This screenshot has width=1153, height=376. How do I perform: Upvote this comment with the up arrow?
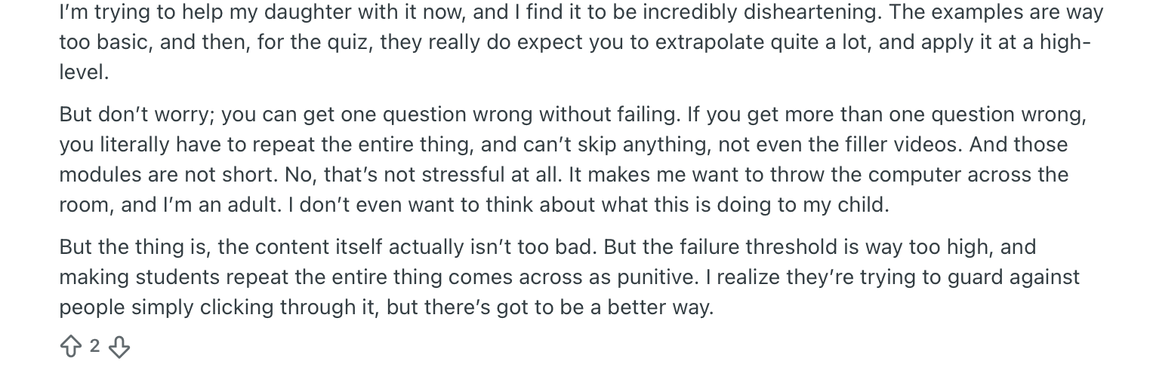[x=70, y=347]
